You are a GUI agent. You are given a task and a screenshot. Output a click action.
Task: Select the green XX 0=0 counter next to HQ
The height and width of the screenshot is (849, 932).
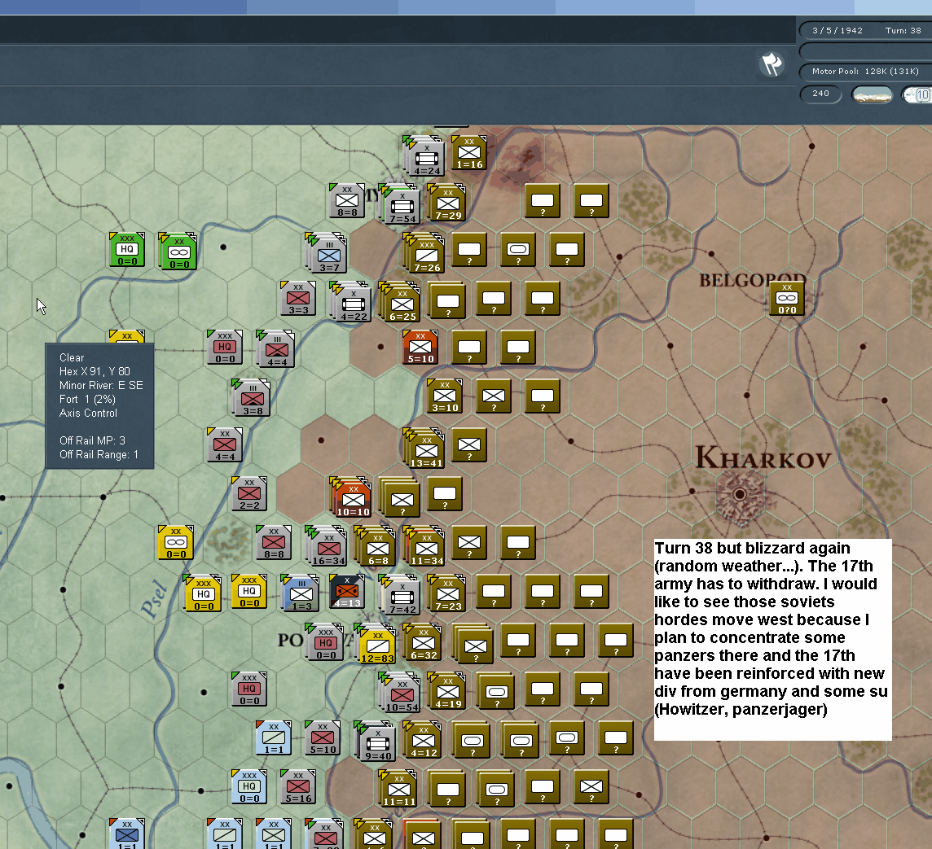pyautogui.click(x=178, y=252)
